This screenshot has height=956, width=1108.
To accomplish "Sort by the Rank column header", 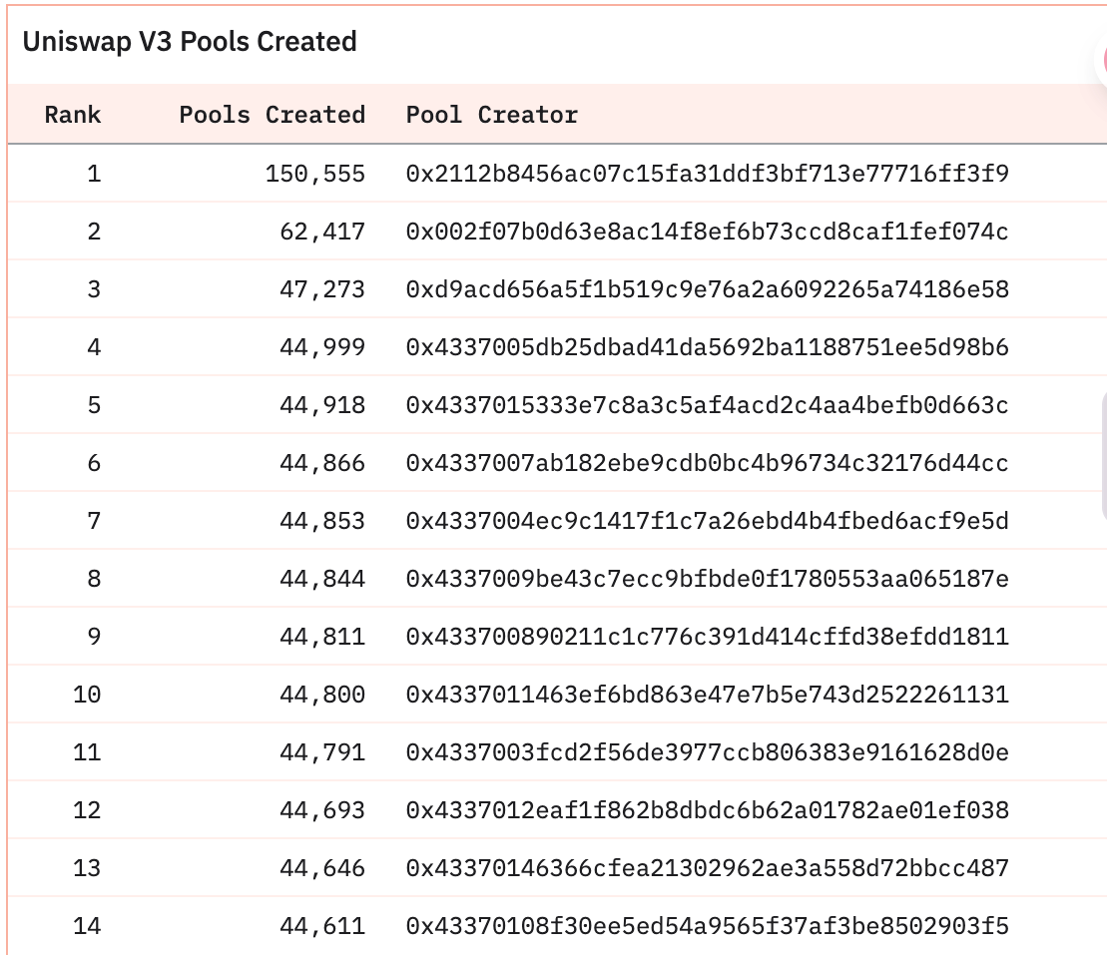I will point(73,115).
